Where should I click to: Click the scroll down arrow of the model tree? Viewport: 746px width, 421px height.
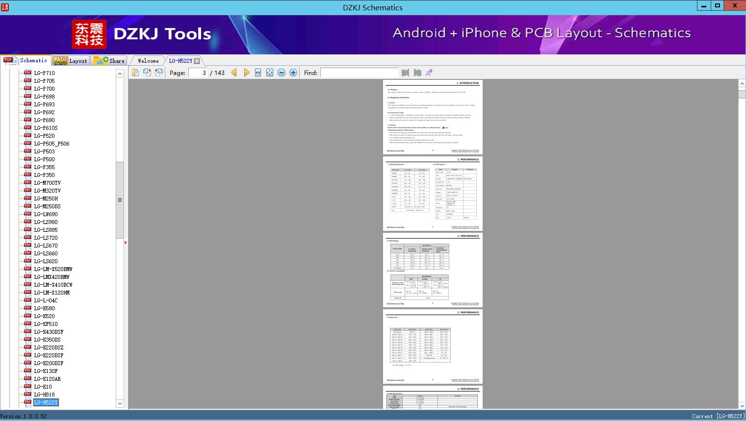pos(120,403)
